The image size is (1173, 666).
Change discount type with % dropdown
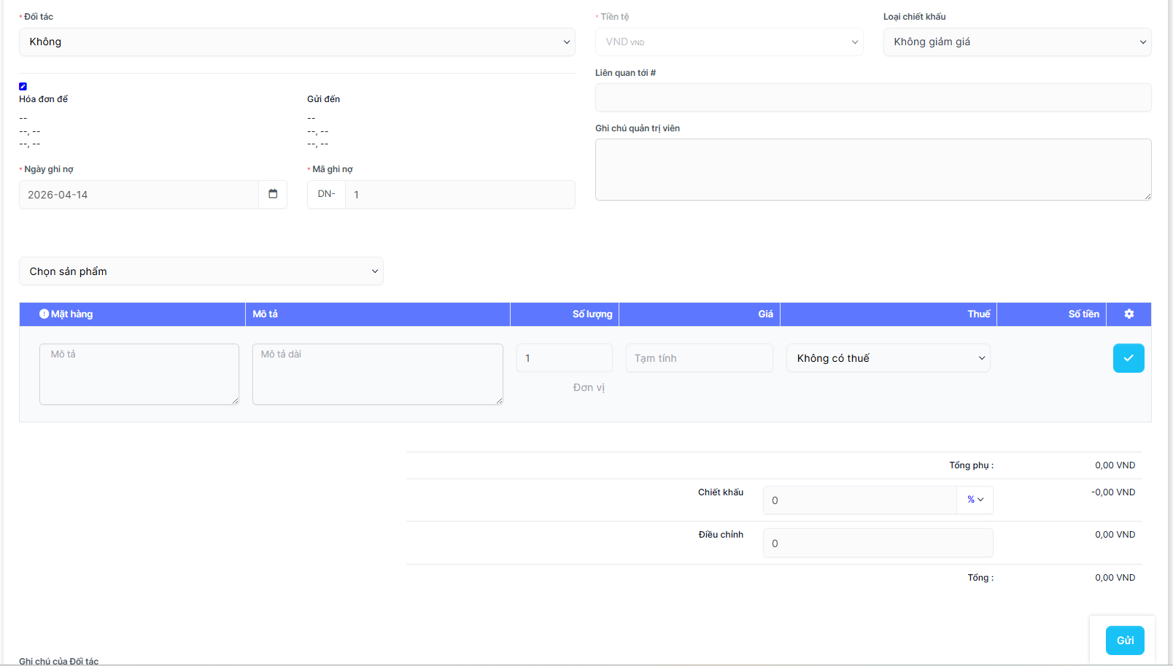(975, 500)
